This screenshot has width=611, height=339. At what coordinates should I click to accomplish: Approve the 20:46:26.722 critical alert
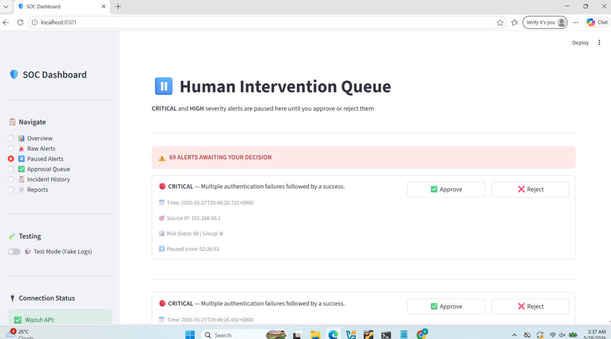point(446,189)
